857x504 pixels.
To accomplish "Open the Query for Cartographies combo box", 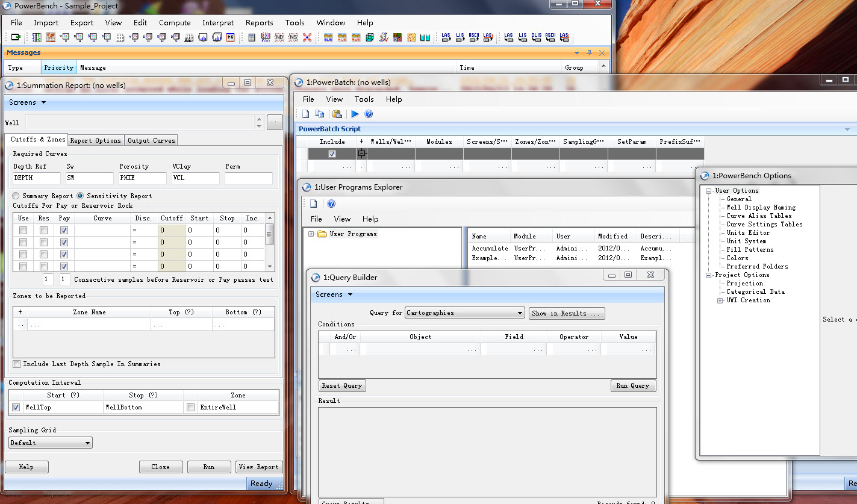I will [x=464, y=313].
